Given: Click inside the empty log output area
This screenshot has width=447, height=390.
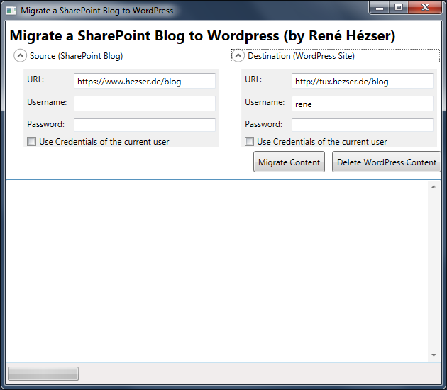Looking at the screenshot, I should tap(216, 271).
